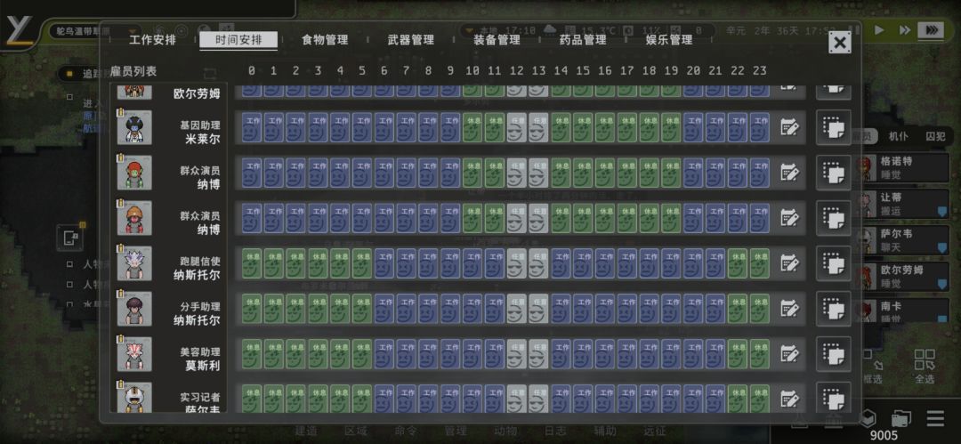Open the hamburger main menu icon

click(x=935, y=419)
